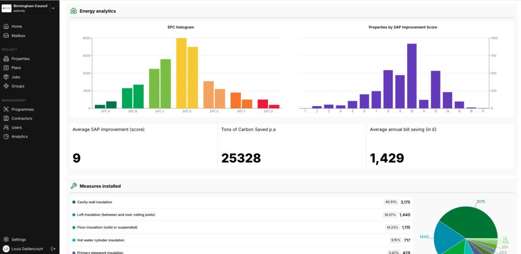Image resolution: width=521 pixels, height=254 pixels.
Task: Select the purple bar for SAP score 10
Action: coord(412,76)
